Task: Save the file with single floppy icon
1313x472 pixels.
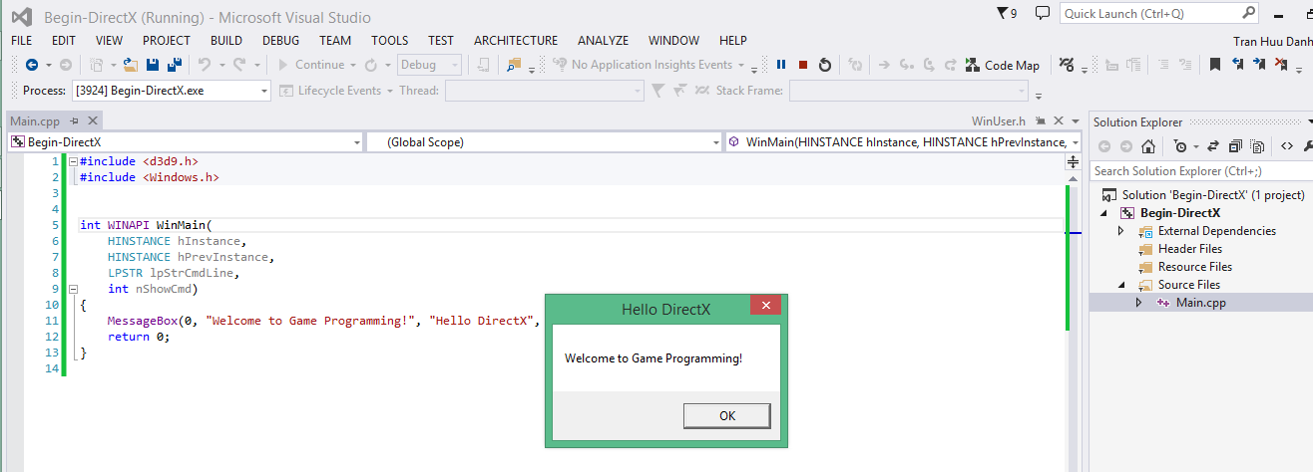Action: pyautogui.click(x=153, y=65)
